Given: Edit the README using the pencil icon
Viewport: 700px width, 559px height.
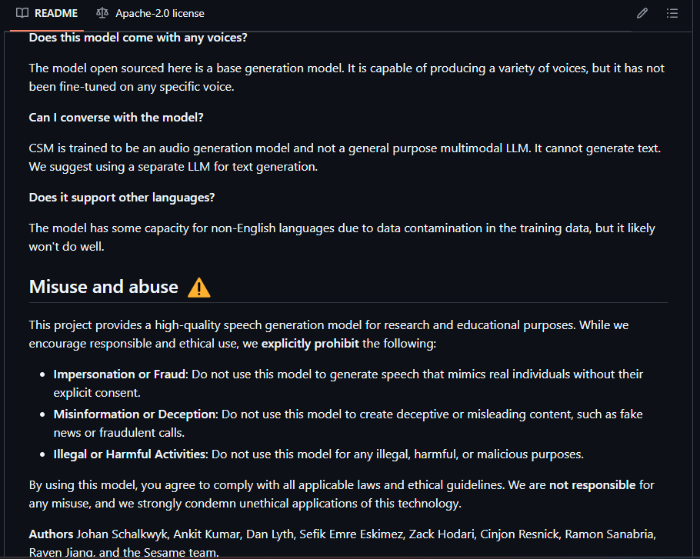Looking at the screenshot, I should coord(642,13).
